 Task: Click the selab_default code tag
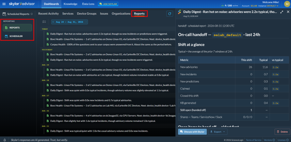coord(227,35)
